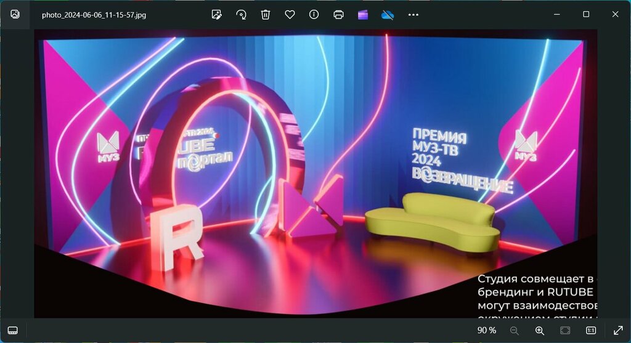631x343 pixels.
Task: Fit image to window
Action: point(565,331)
